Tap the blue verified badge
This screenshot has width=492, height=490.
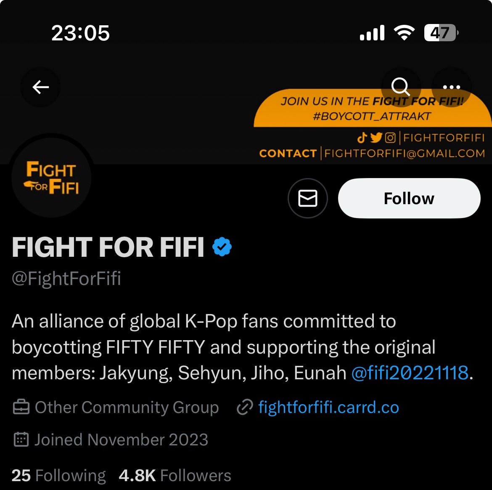[222, 247]
